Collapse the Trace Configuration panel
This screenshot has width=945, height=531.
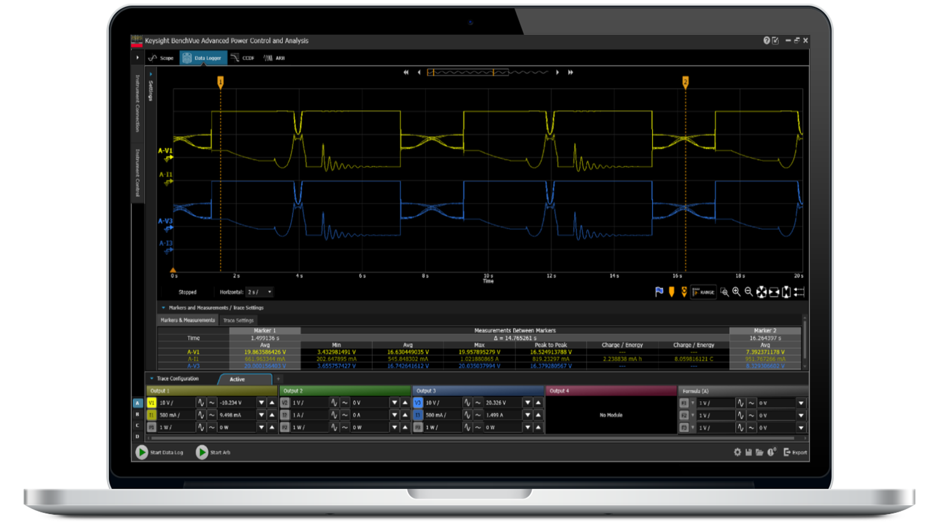[x=151, y=378]
